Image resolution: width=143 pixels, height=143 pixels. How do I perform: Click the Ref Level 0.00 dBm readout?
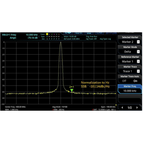pyautogui.click(x=72, y=39)
